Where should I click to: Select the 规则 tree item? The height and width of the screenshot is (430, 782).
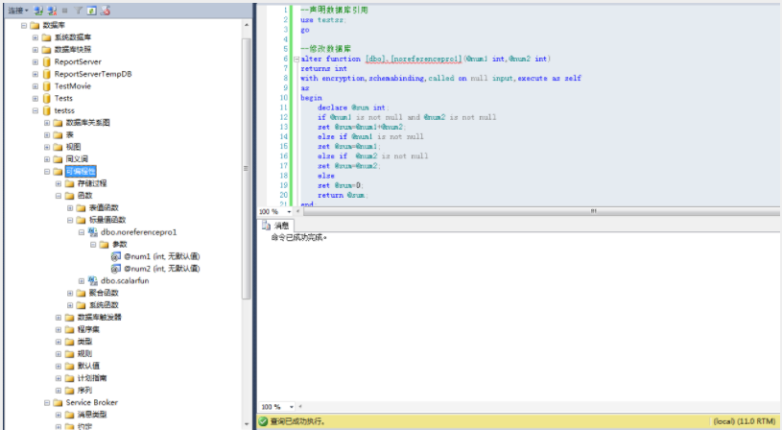(84, 354)
